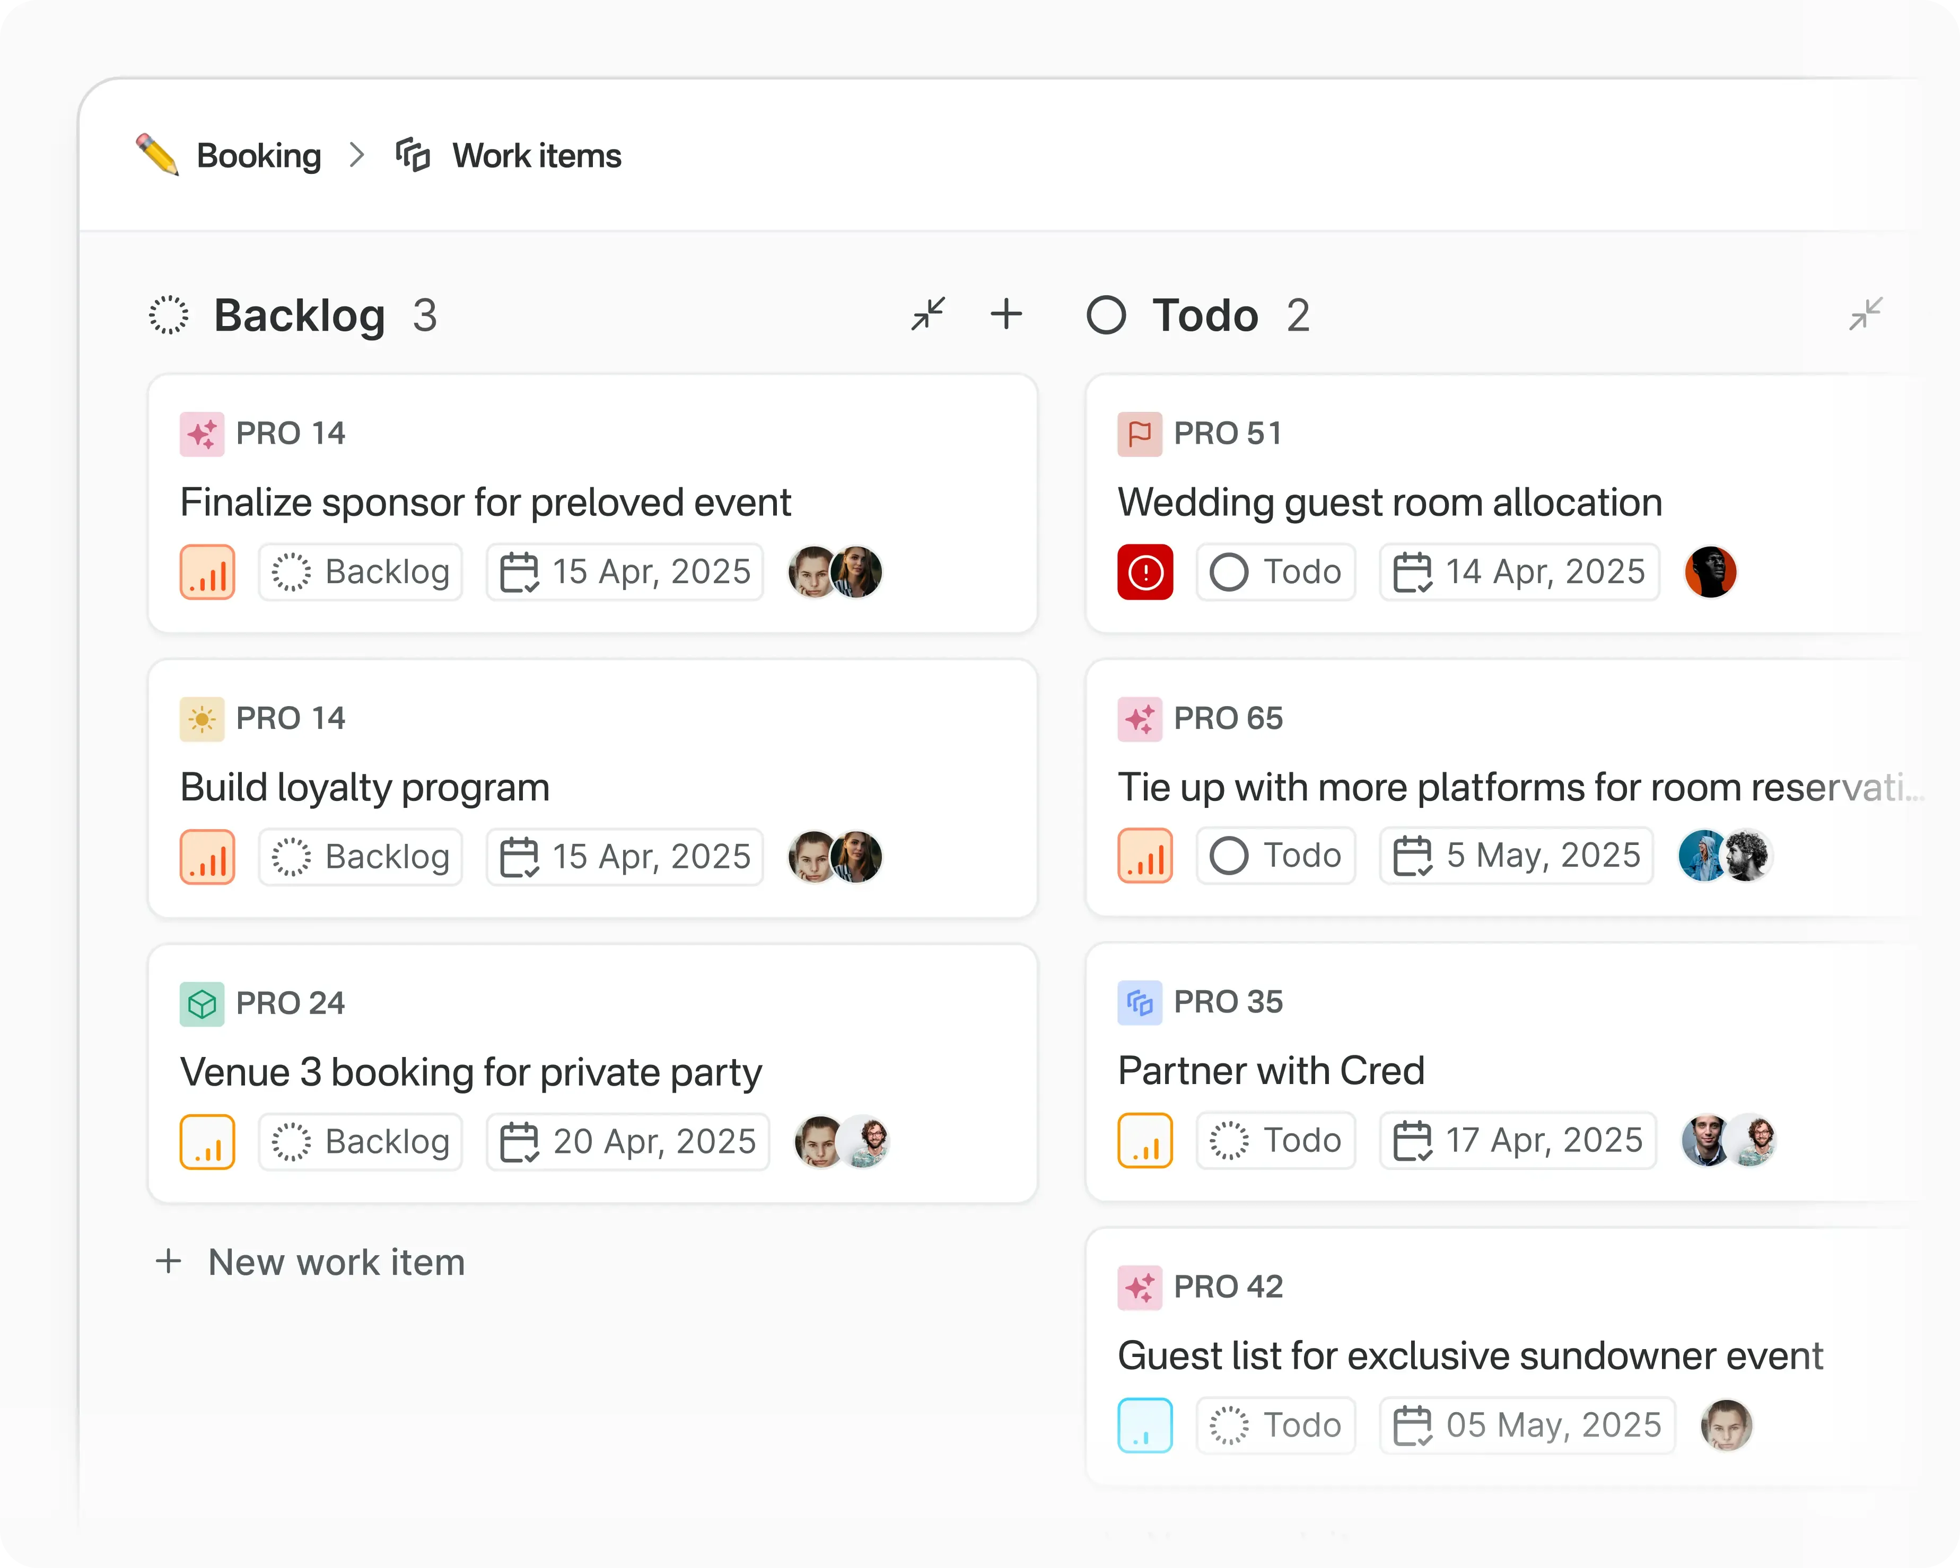
Task: Select Work items in the breadcrumb
Action: [536, 155]
